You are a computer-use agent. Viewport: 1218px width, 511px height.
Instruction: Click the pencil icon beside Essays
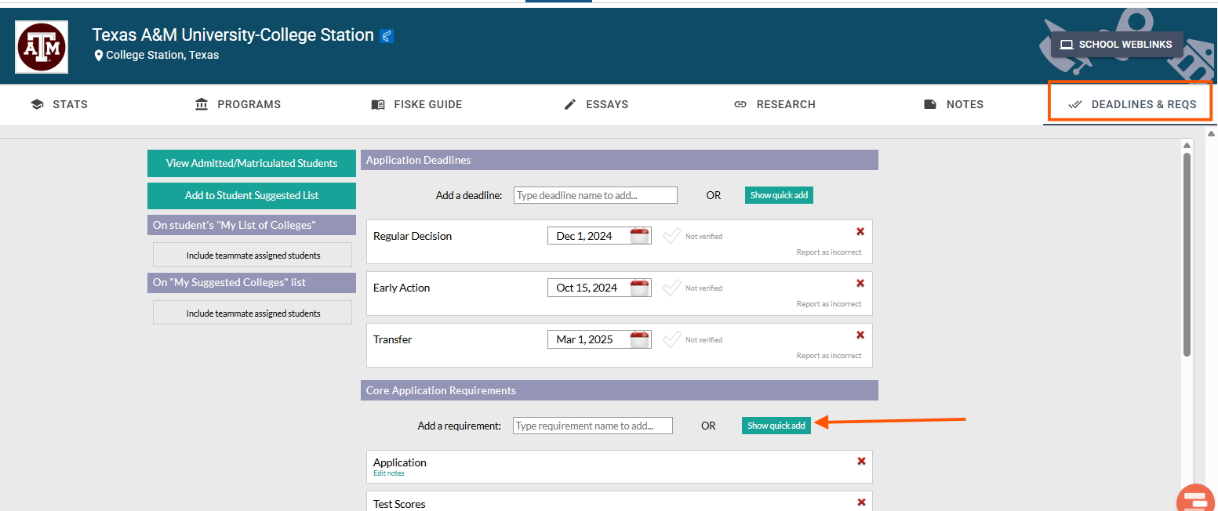point(570,104)
